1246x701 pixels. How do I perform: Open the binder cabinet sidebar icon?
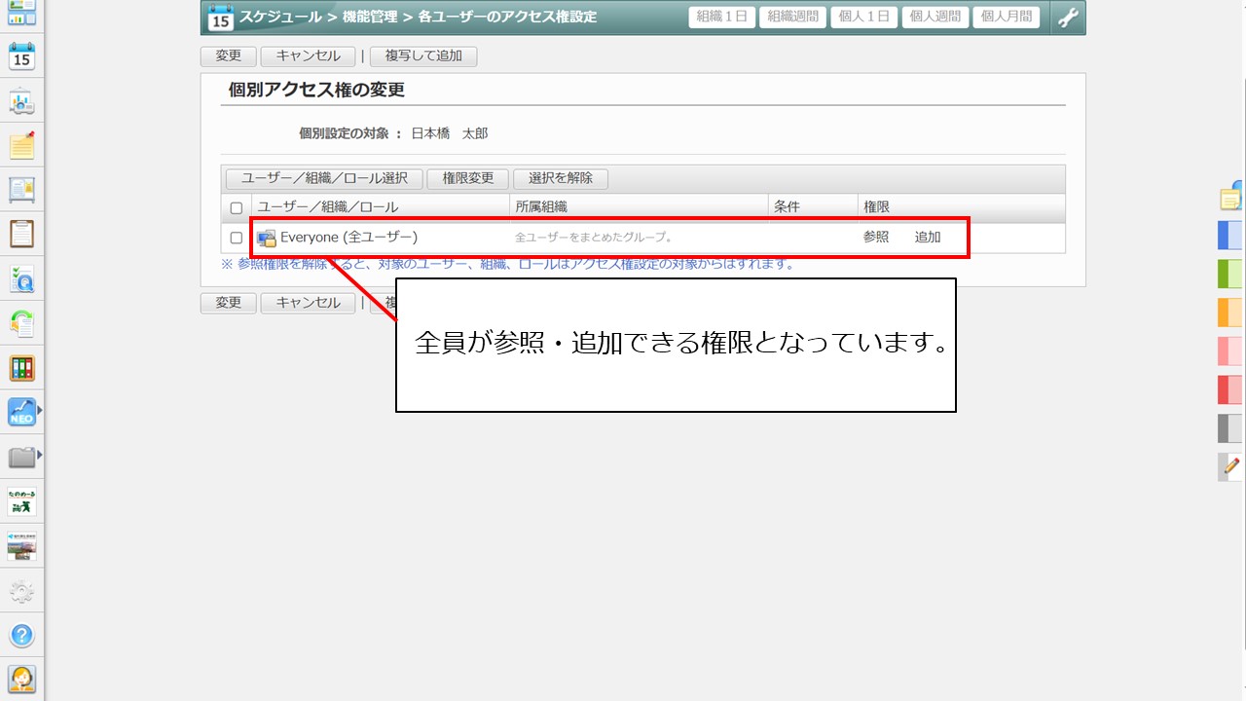[21, 368]
